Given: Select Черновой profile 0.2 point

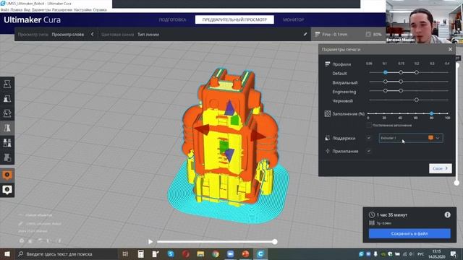Looking at the screenshot, I should point(417,100).
